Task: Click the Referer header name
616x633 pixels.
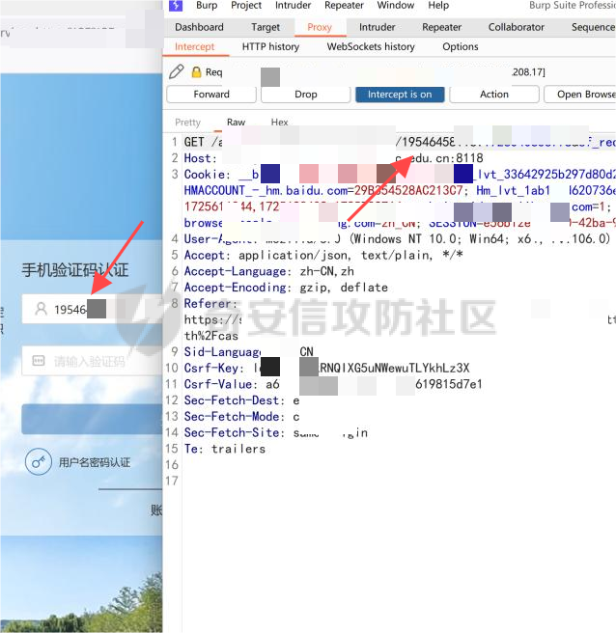Action: tap(208, 304)
